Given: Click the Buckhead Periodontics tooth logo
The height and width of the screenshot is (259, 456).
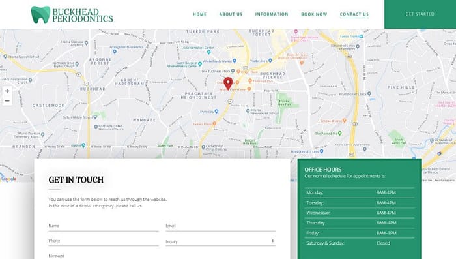Looking at the screenshot, I should [40, 14].
